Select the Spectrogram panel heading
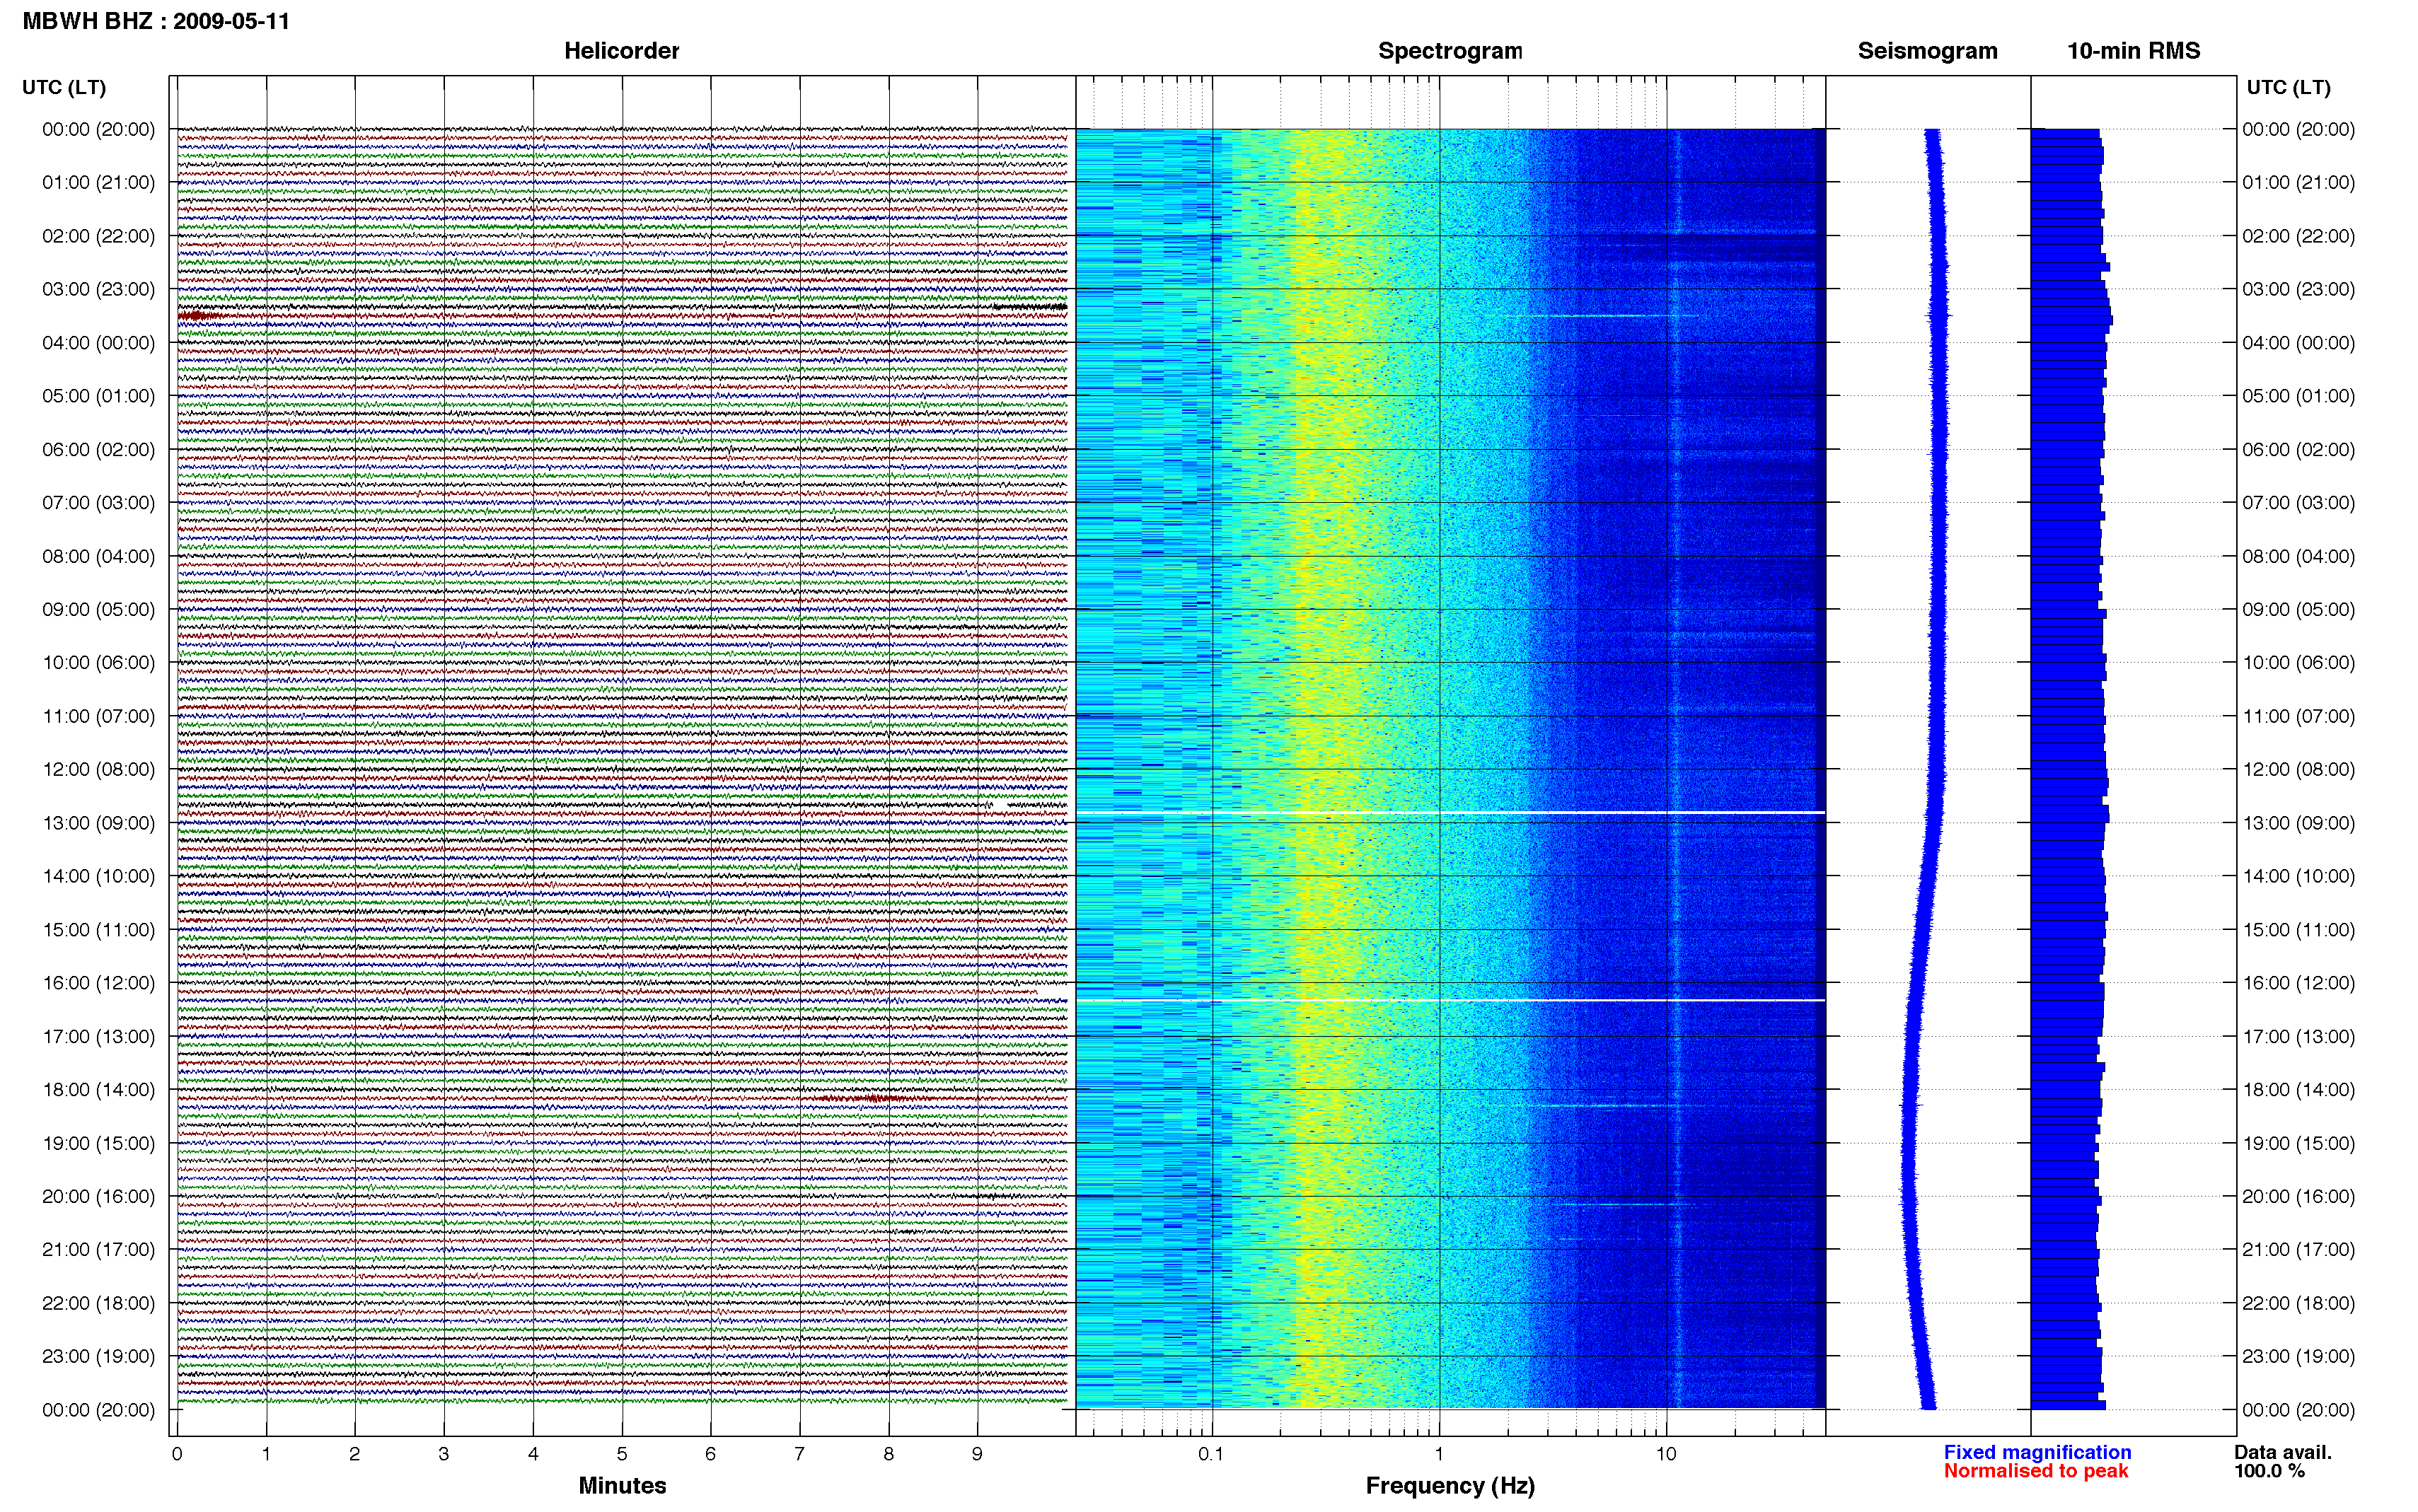 point(1450,51)
